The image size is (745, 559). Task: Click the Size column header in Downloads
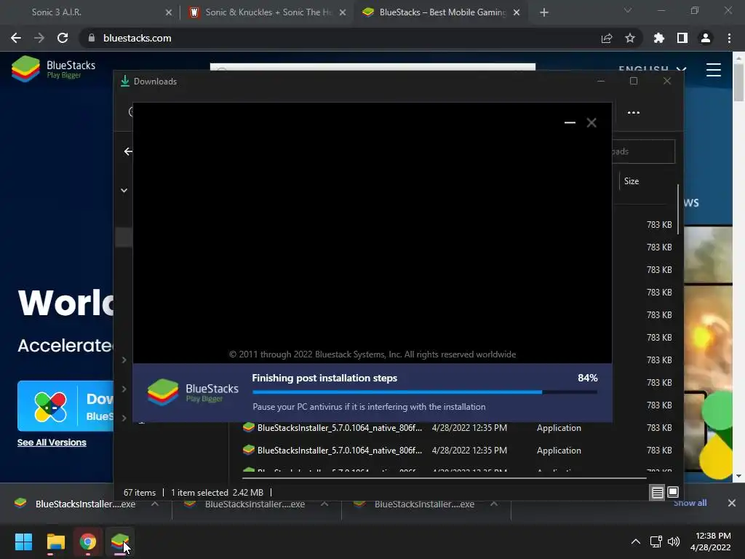pyautogui.click(x=632, y=181)
